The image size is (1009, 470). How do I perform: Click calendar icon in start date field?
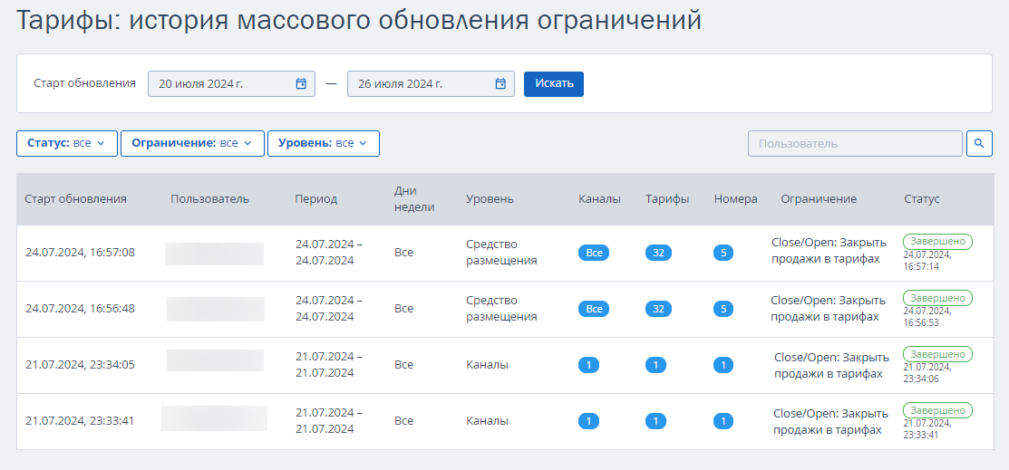pyautogui.click(x=301, y=84)
